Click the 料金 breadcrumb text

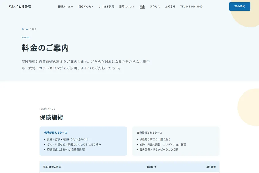34,29
